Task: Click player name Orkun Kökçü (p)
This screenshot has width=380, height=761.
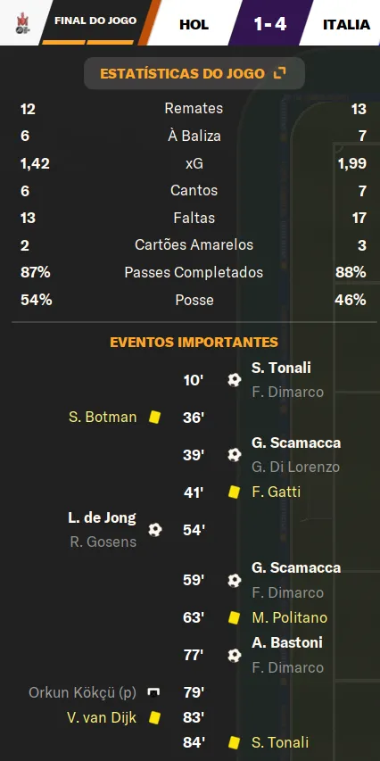Action: tap(82, 692)
